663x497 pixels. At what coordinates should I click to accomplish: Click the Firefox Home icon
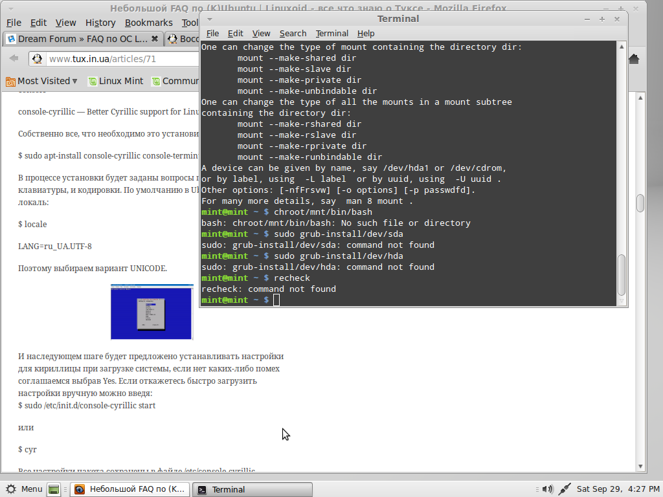[x=634, y=59]
